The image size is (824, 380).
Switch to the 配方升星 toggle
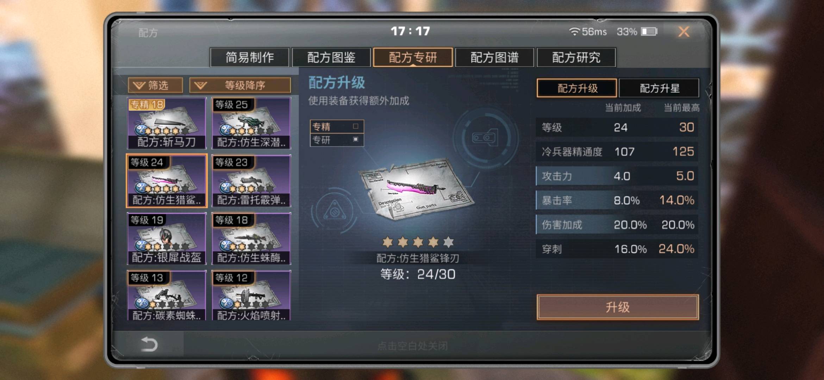pos(659,88)
